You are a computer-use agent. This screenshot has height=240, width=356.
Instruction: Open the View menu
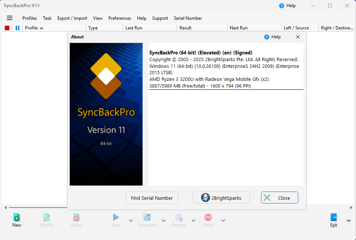click(98, 18)
